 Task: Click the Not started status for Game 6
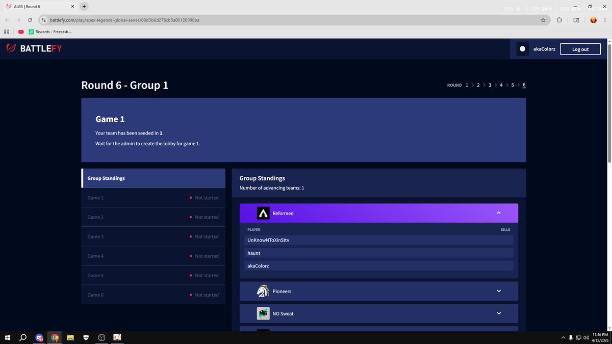coord(204,295)
